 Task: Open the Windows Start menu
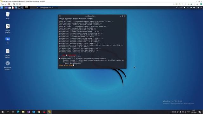click(x=2, y=112)
